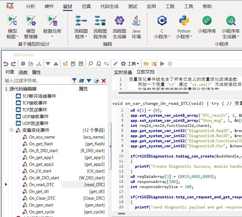This screenshot has width=242, height=217.
Task: Click the magnifier search icon in toolbar
Action: click(90, 64)
